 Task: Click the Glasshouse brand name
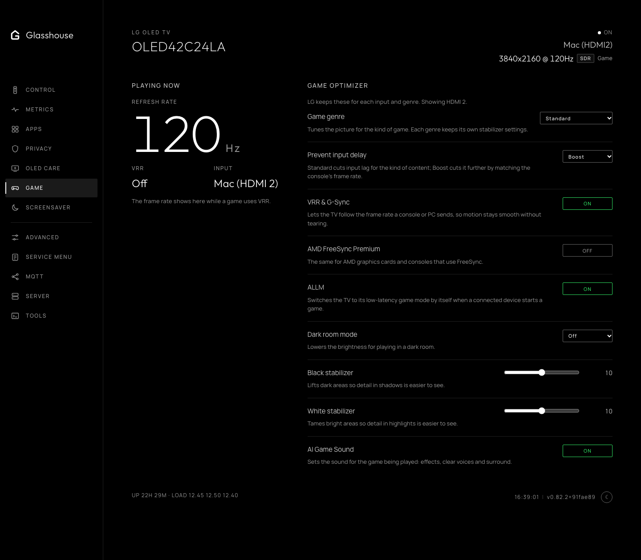(x=49, y=35)
